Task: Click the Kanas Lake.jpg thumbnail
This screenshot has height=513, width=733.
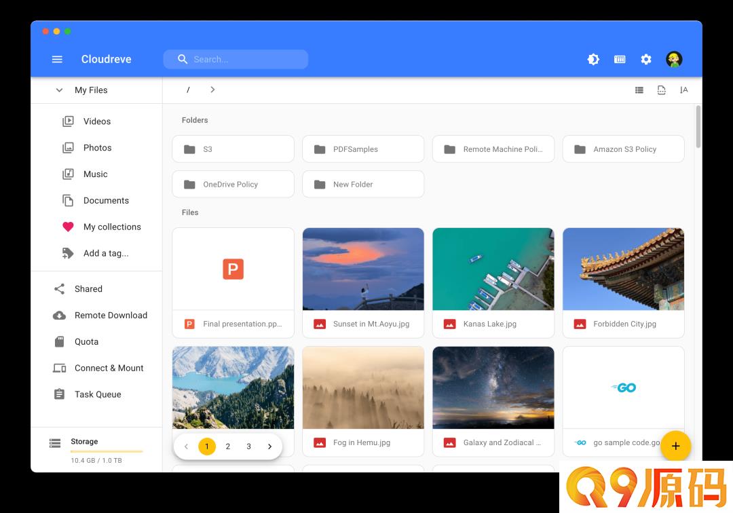Action: tap(493, 269)
